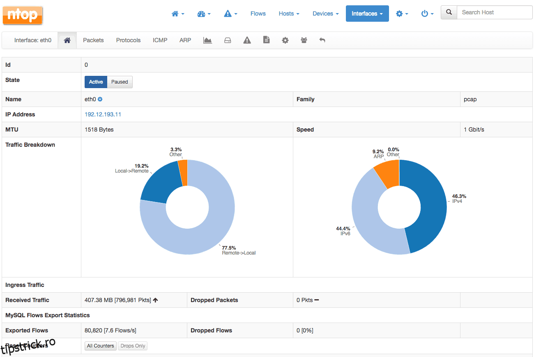Click the back arrow icon tab
This screenshot has width=534, height=357.
pyautogui.click(x=322, y=40)
